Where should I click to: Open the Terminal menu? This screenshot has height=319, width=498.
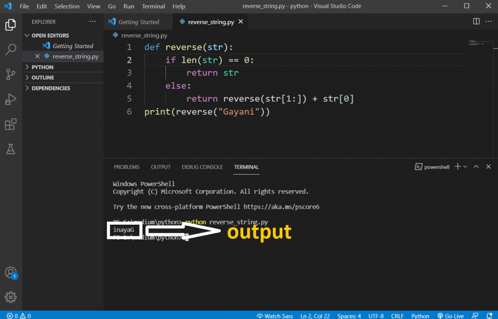(153, 6)
